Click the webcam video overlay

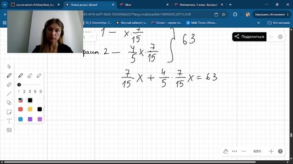45,31
